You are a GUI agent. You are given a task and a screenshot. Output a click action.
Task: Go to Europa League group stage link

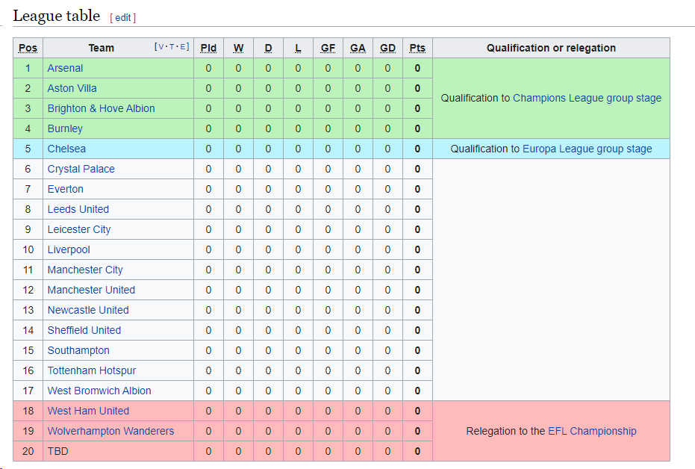point(588,149)
